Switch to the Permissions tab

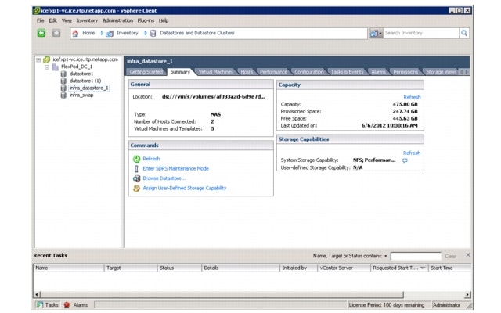[405, 72]
